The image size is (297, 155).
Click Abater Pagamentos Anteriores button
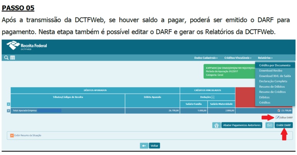(242, 125)
